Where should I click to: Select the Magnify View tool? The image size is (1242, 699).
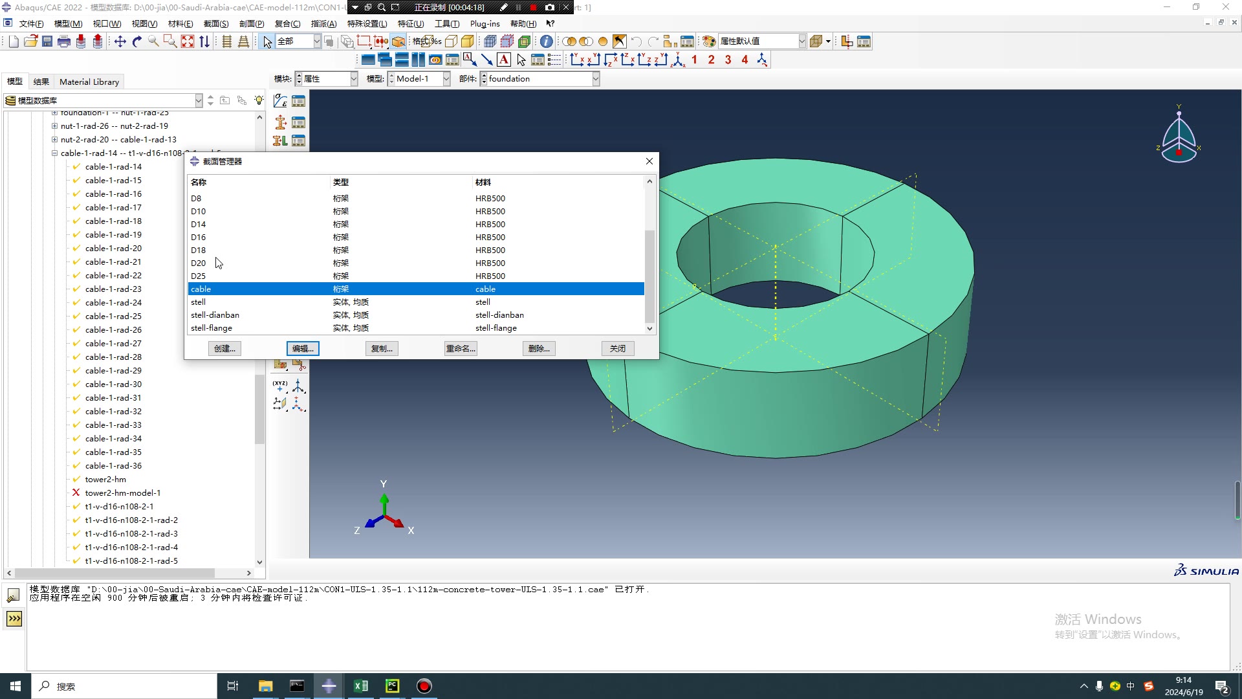pos(154,41)
